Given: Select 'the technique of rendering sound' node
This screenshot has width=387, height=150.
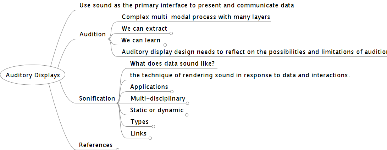Looking at the screenshot, I should 240,76.
